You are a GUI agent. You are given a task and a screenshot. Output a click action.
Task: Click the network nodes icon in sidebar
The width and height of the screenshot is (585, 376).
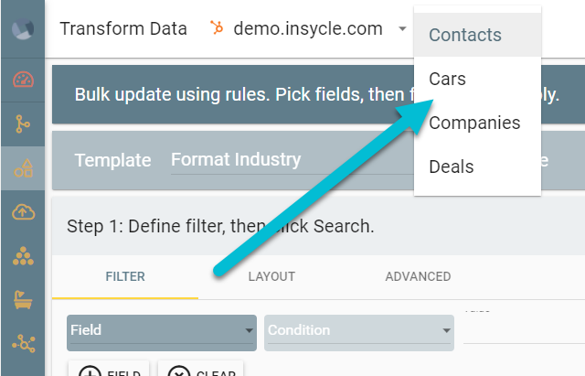(x=24, y=344)
